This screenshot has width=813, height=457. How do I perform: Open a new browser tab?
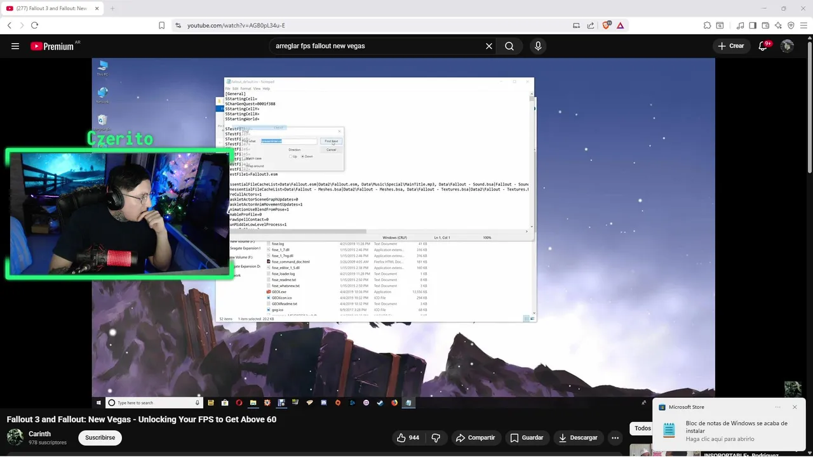pos(112,8)
